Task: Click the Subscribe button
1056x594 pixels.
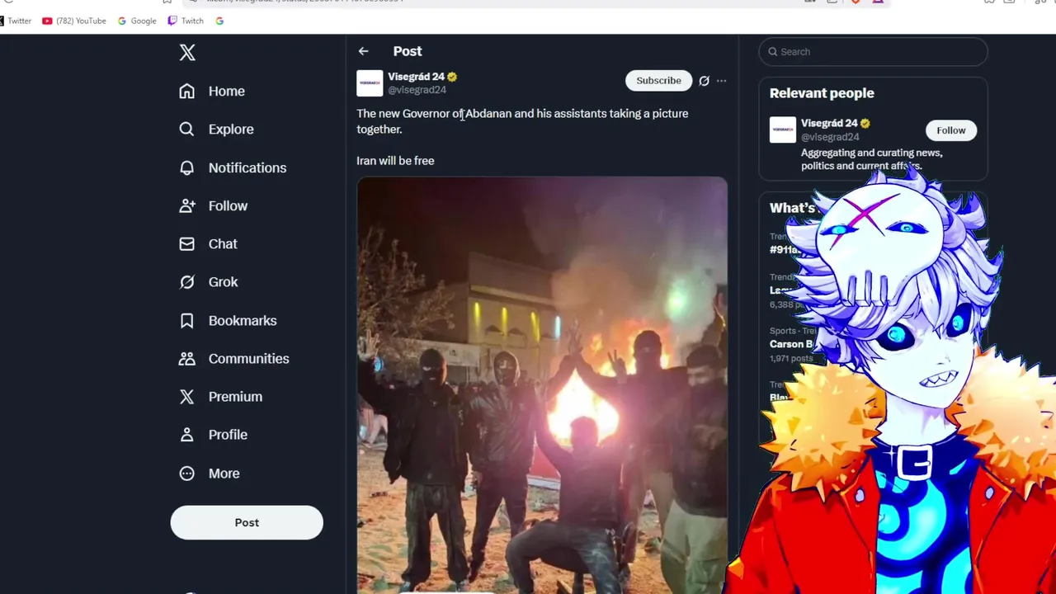Action: [658, 80]
